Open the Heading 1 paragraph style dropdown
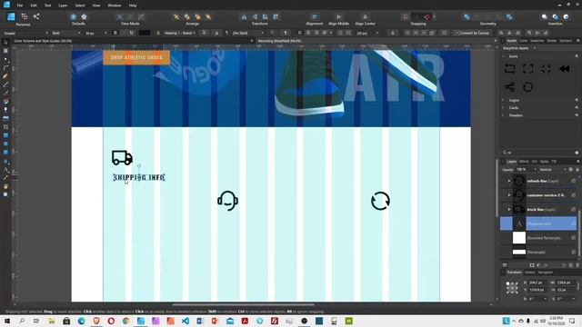Image resolution: width=582 pixels, height=327 pixels. coord(180,33)
